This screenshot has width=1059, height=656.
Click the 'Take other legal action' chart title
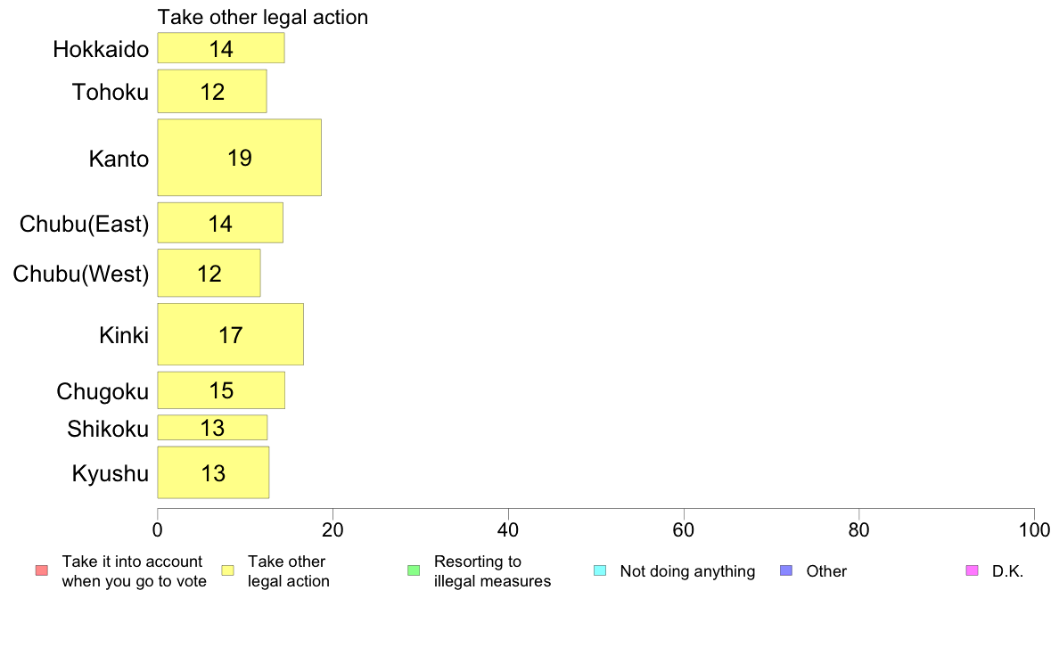263,17
